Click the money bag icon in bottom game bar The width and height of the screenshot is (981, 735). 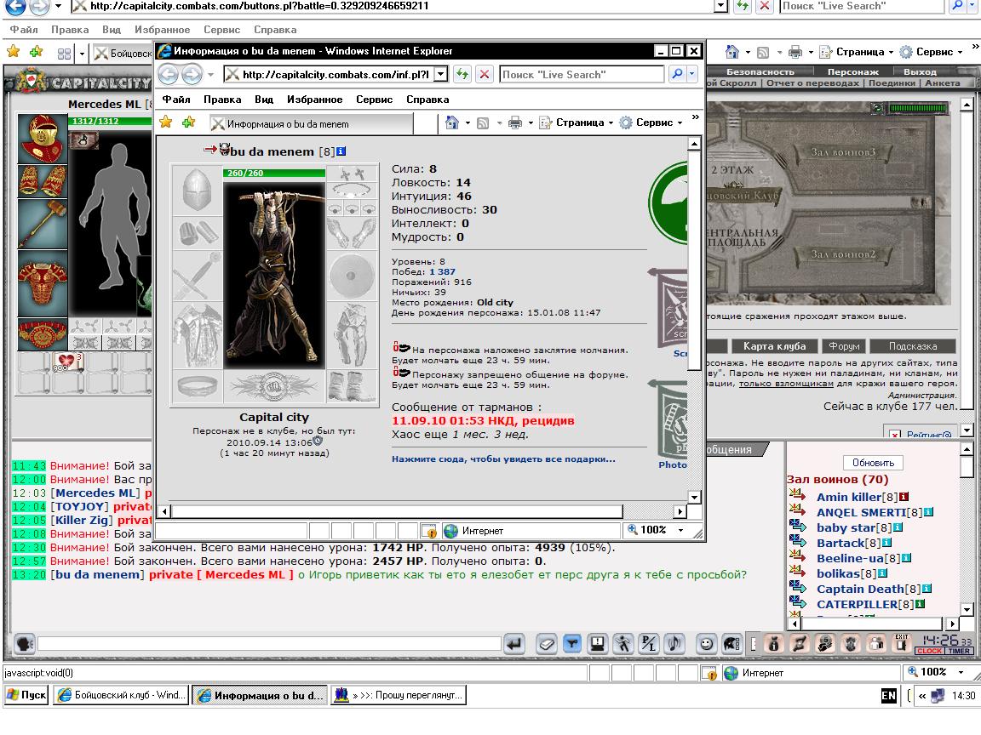774,644
